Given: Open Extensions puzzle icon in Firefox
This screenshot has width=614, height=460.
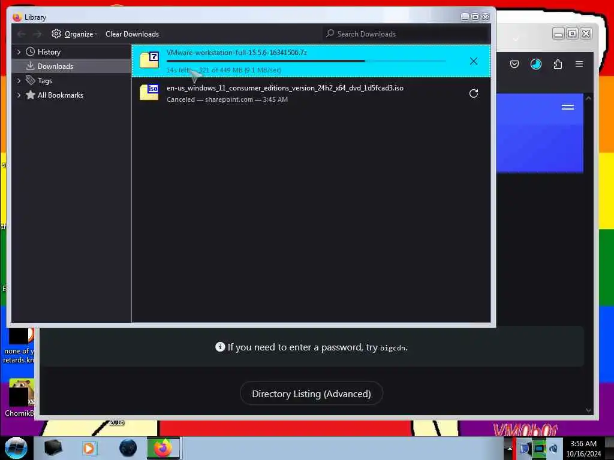Looking at the screenshot, I should pos(558,64).
